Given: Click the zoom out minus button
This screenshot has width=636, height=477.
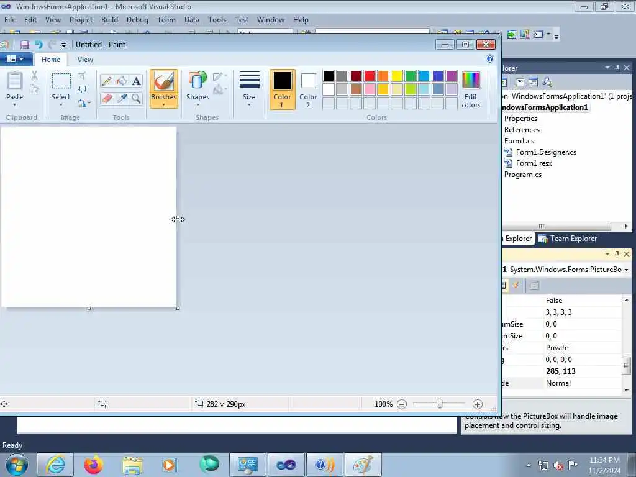Looking at the screenshot, I should pos(402,404).
